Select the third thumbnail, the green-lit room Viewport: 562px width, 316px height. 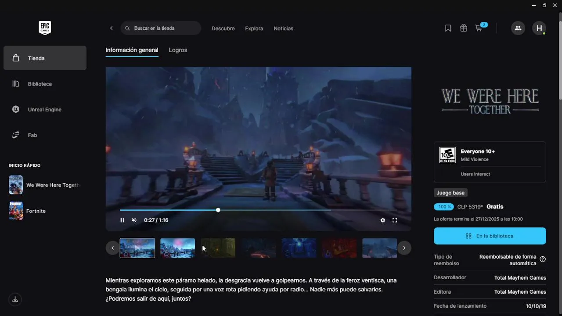218,248
